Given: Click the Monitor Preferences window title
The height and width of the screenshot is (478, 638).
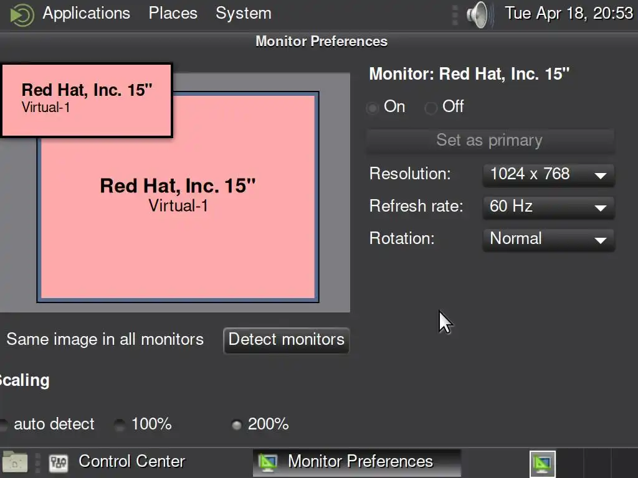Looking at the screenshot, I should (321, 42).
